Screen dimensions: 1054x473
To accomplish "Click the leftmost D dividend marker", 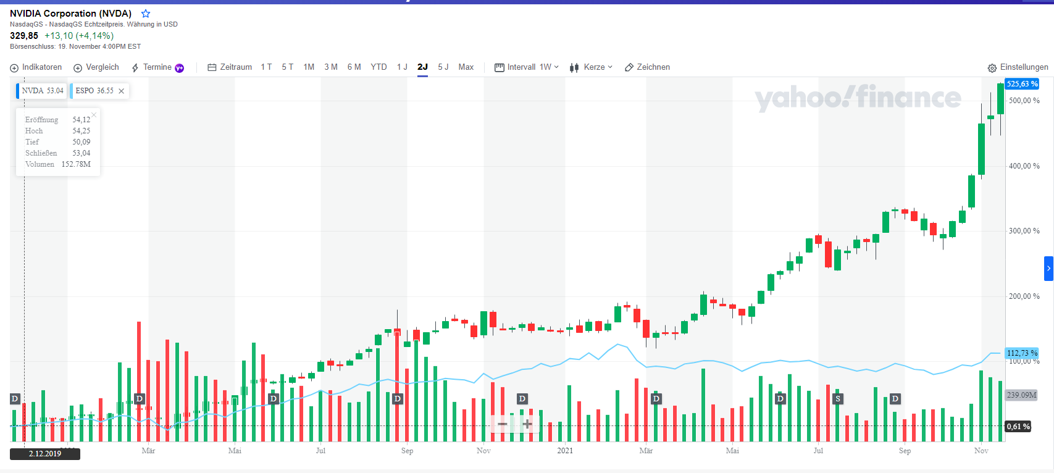I will click(x=15, y=399).
